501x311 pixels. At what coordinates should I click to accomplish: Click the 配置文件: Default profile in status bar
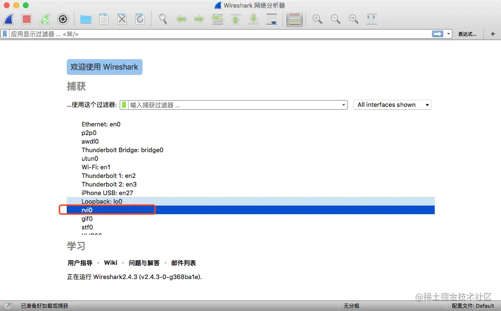point(473,306)
